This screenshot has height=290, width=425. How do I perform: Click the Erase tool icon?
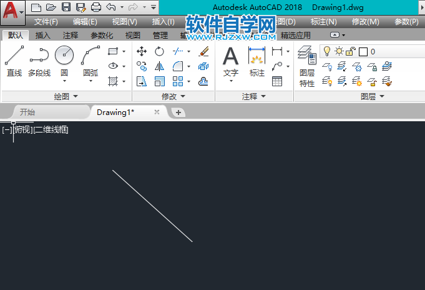pos(203,51)
